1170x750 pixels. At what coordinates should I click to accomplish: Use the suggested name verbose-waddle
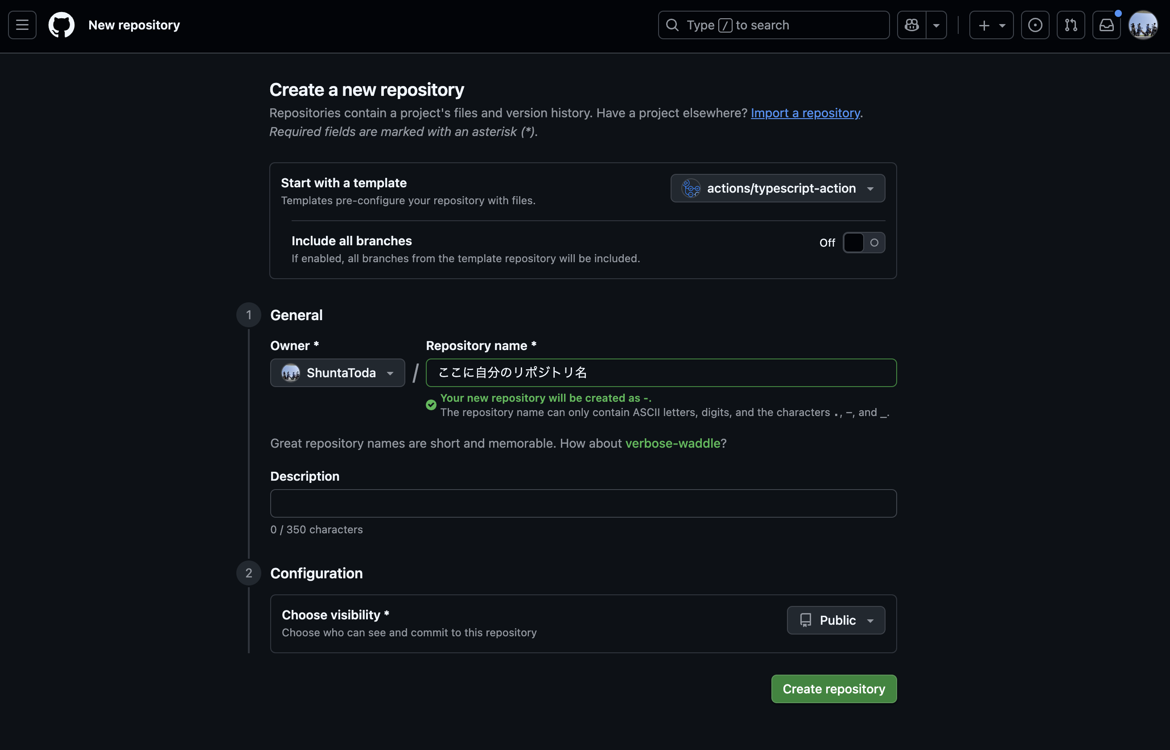[x=672, y=443]
